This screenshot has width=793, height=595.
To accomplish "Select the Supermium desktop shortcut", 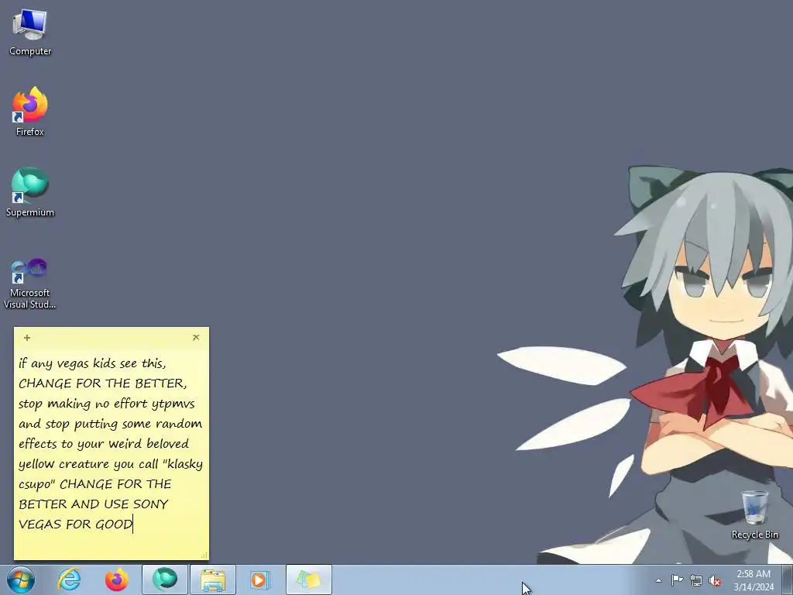I will pyautogui.click(x=30, y=192).
